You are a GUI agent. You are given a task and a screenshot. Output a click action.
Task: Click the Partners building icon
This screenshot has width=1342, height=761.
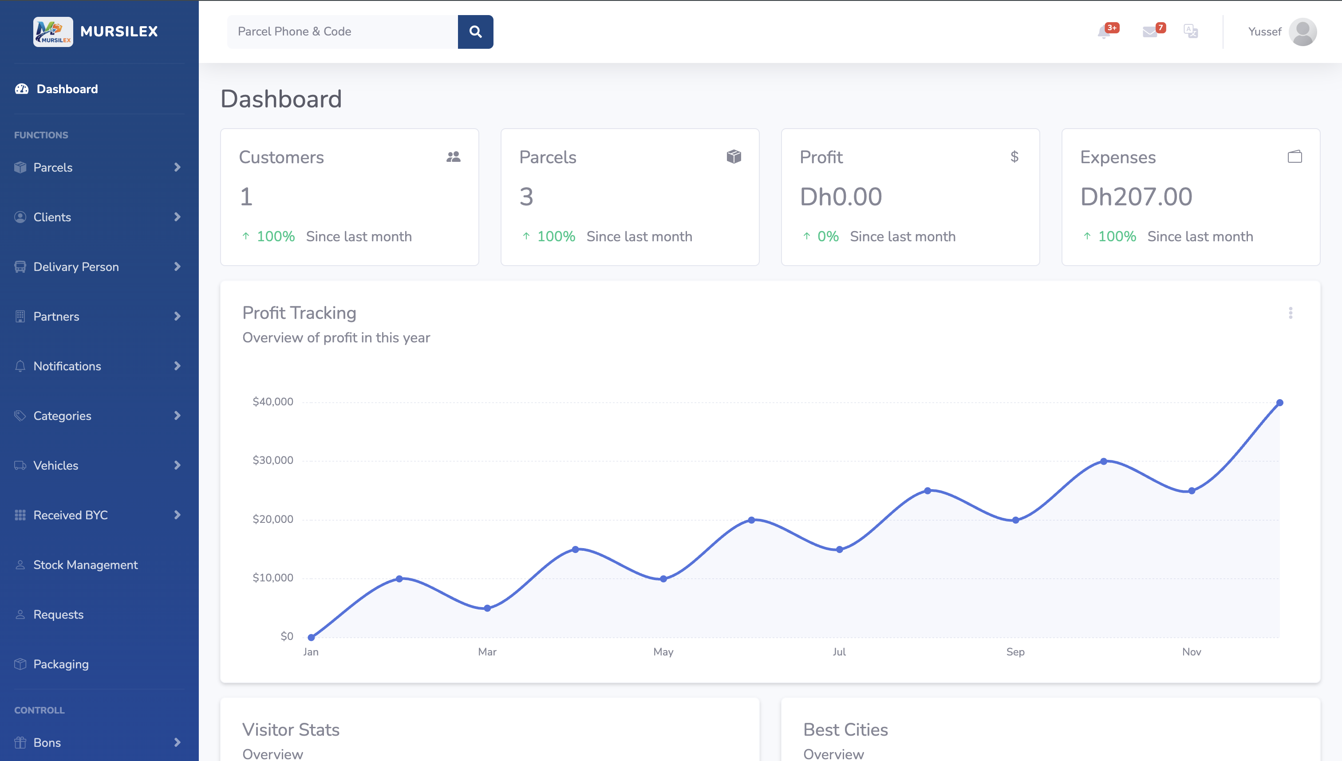pyautogui.click(x=20, y=316)
